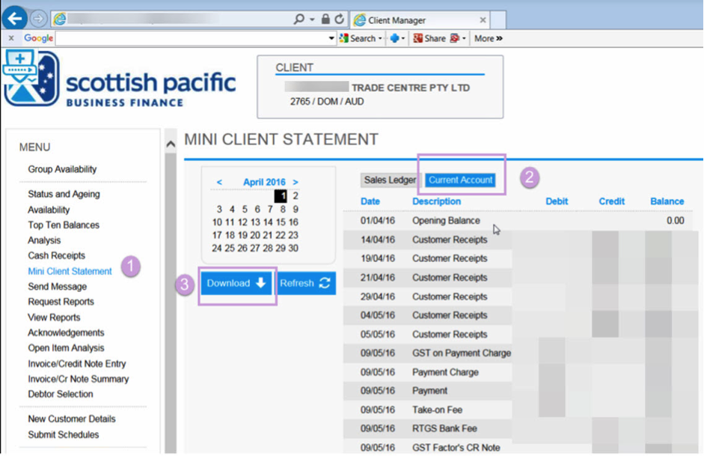This screenshot has width=704, height=456.
Task: Click the browser forward arrow button
Action: click(x=39, y=19)
